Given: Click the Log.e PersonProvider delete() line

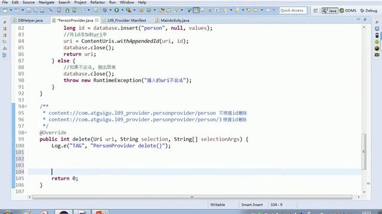Looking at the screenshot, I should pyautogui.click(x=111, y=146).
